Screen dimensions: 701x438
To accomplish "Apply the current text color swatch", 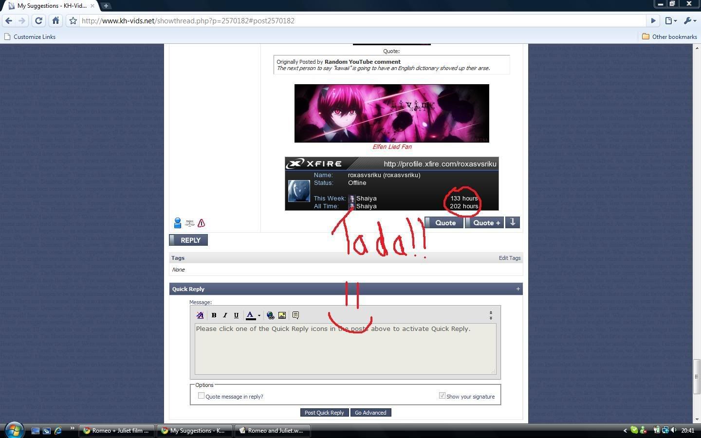I will click(x=250, y=315).
